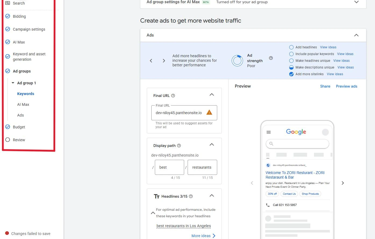The width and height of the screenshot is (375, 239).
Task: Click the first display path field containing 'best'
Action: click(x=169, y=167)
